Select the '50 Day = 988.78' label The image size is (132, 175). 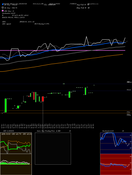(11, 8)
